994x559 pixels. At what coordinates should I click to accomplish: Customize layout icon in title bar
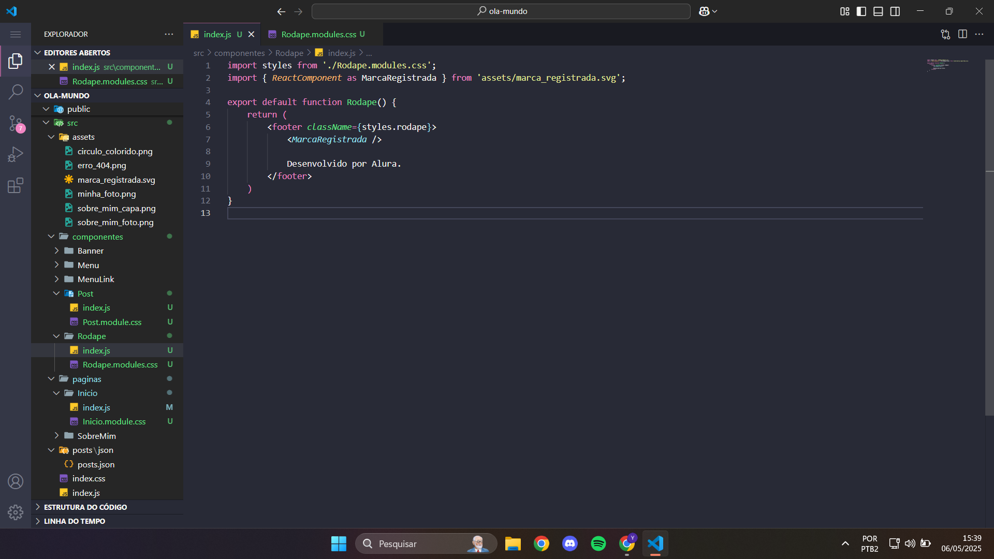[844, 11]
